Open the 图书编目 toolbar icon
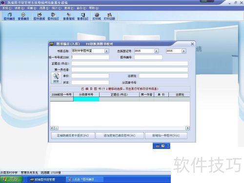The image size is (244, 183). click(x=9, y=17)
